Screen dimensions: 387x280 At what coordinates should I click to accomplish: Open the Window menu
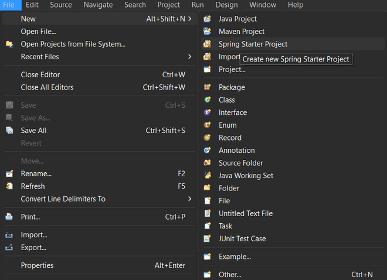pyautogui.click(x=263, y=5)
